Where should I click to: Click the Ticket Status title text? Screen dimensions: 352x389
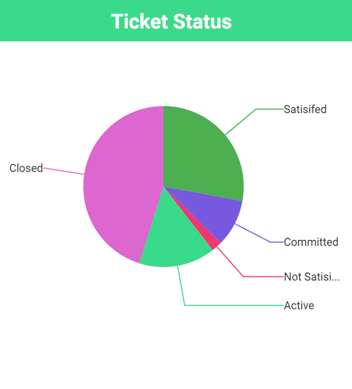pos(171,21)
